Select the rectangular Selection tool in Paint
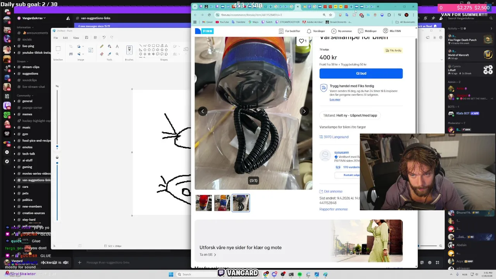This screenshot has width=496, height=279. tap(58, 49)
